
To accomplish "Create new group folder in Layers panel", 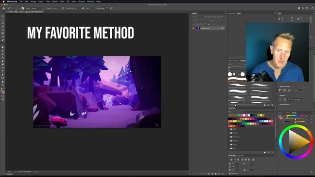I will (x=216, y=174).
